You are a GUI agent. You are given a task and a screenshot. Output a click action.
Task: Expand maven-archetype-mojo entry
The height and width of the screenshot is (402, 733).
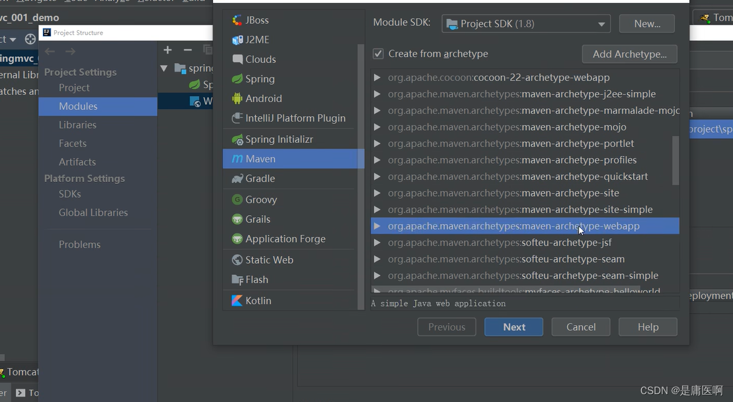click(x=377, y=127)
